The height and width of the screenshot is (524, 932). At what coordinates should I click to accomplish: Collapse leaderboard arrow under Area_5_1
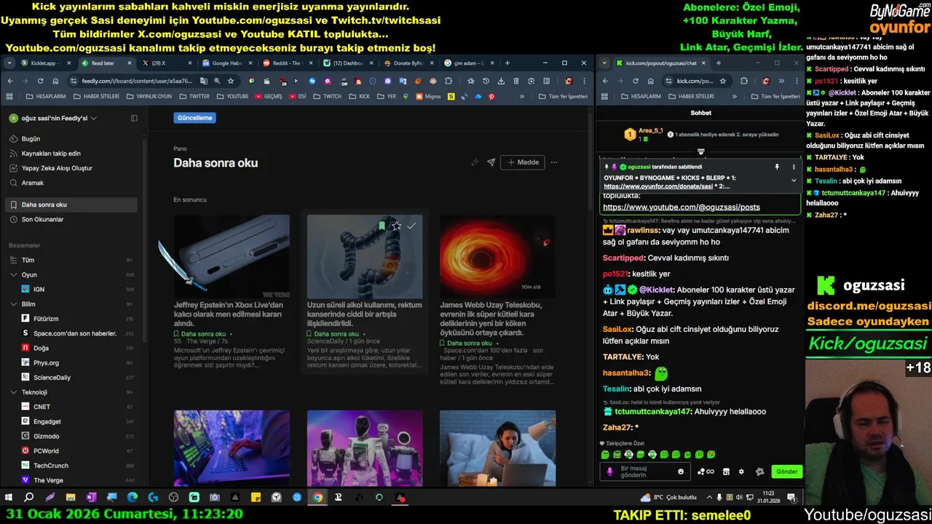click(x=701, y=152)
